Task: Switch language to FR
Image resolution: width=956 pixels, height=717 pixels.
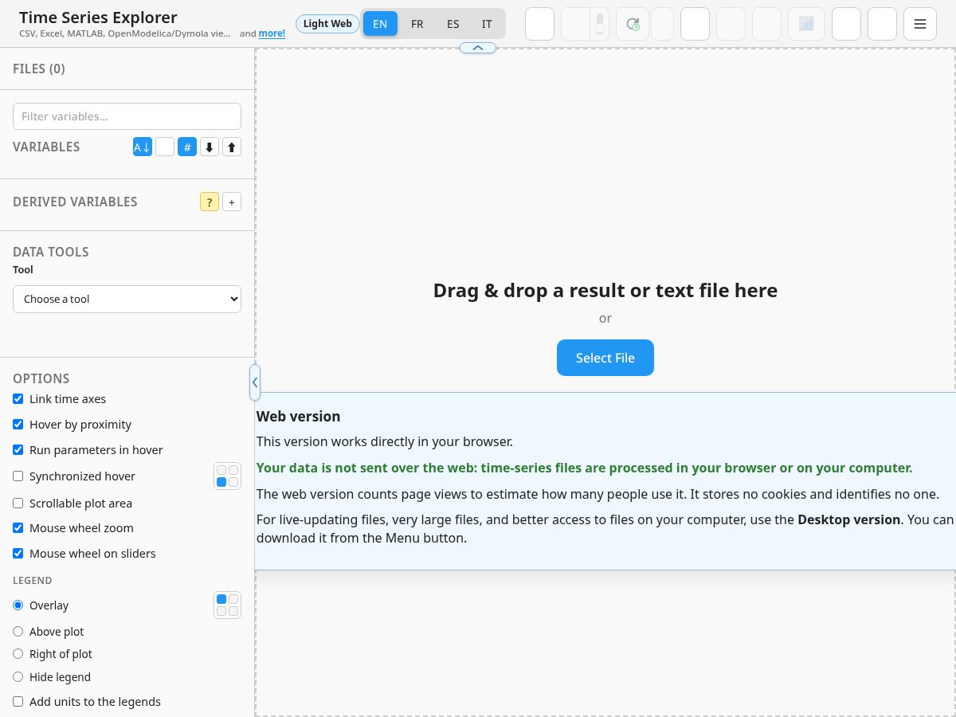Action: click(x=417, y=24)
